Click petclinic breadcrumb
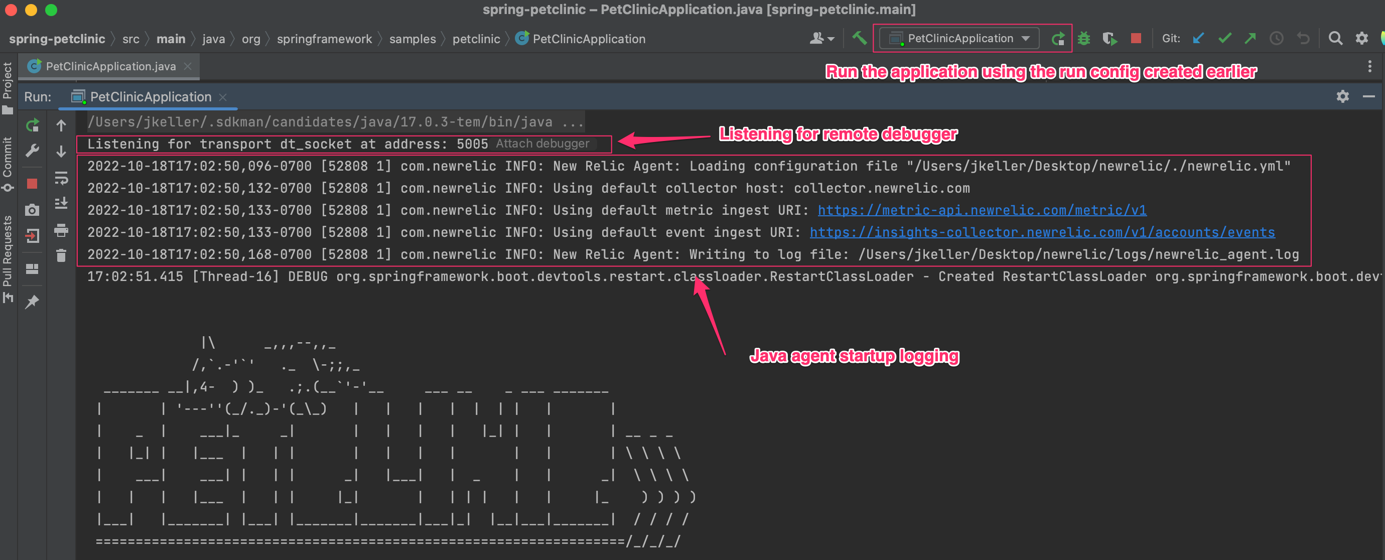Image resolution: width=1385 pixels, height=560 pixels. click(x=476, y=39)
